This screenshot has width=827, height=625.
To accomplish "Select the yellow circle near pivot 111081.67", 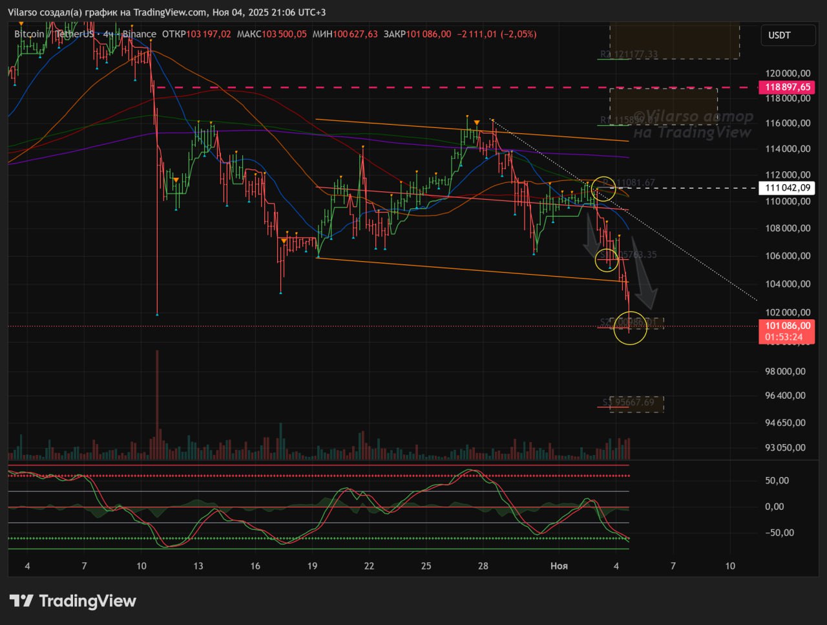I will coord(603,187).
